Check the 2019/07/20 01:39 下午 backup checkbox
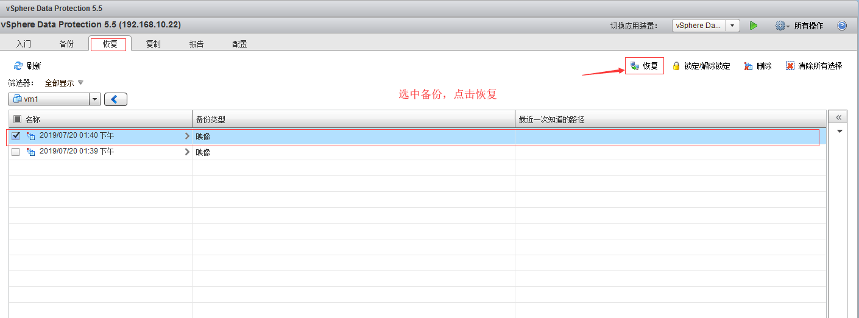 pos(16,152)
